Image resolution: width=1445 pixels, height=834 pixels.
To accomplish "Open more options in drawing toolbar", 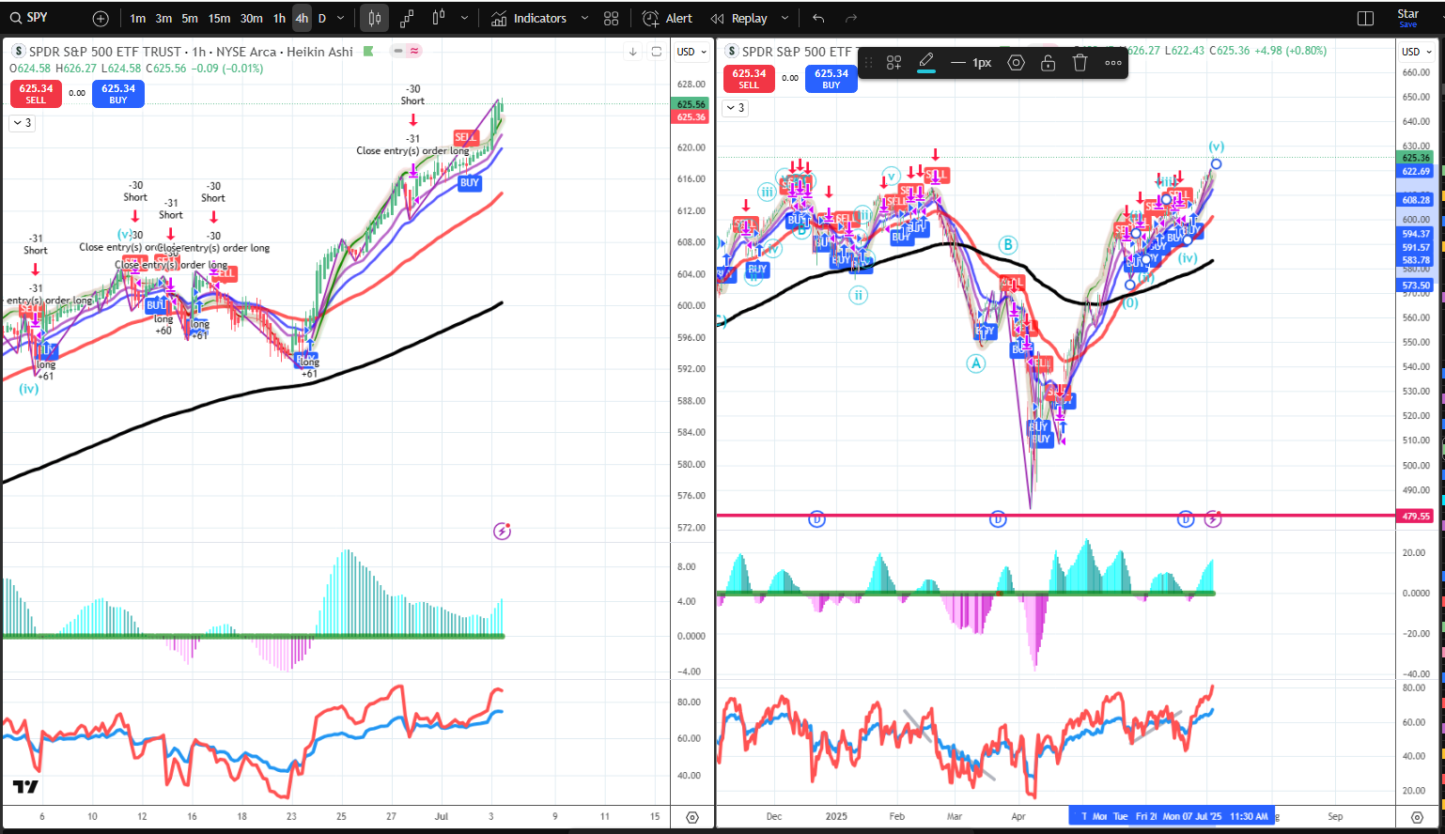I will click(x=1113, y=63).
